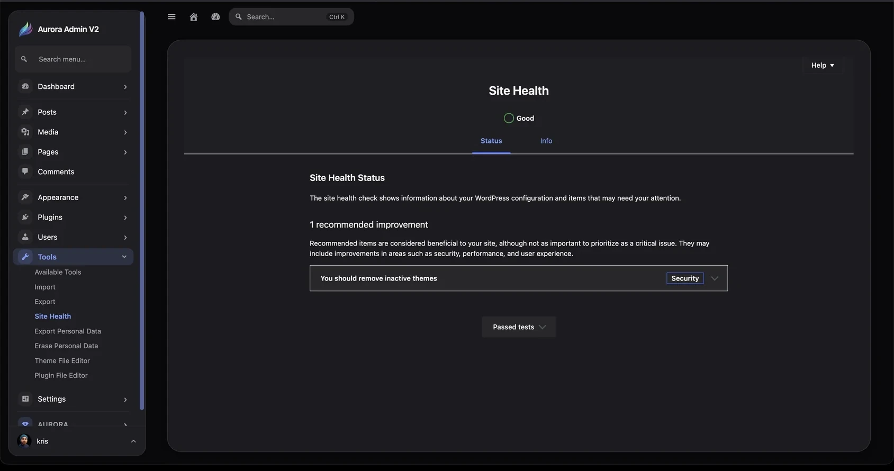Open Import under Tools
Screen dimensions: 894x471
[x=45, y=287]
